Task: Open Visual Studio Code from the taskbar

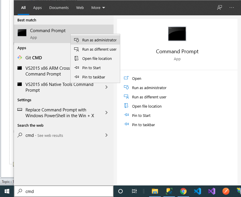Action: tap(198, 191)
